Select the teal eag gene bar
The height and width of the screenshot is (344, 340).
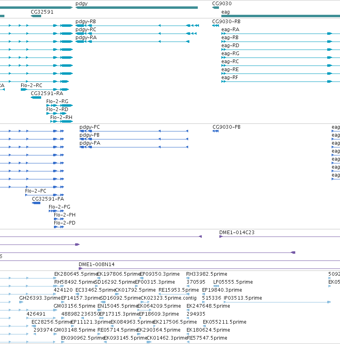tap(280, 16)
